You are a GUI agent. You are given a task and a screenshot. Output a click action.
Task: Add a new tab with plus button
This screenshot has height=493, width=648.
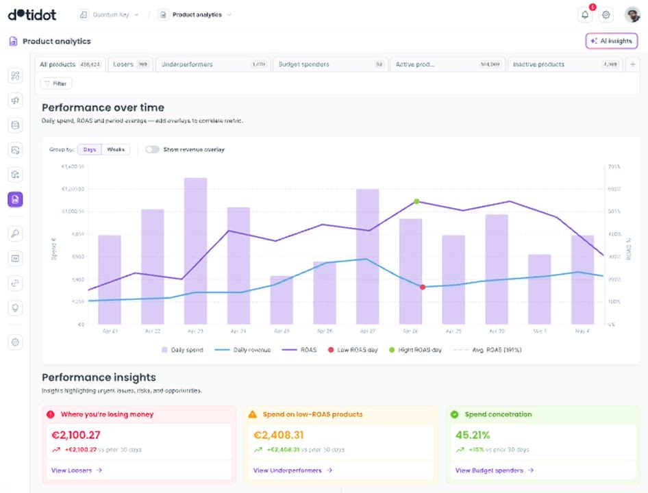633,64
